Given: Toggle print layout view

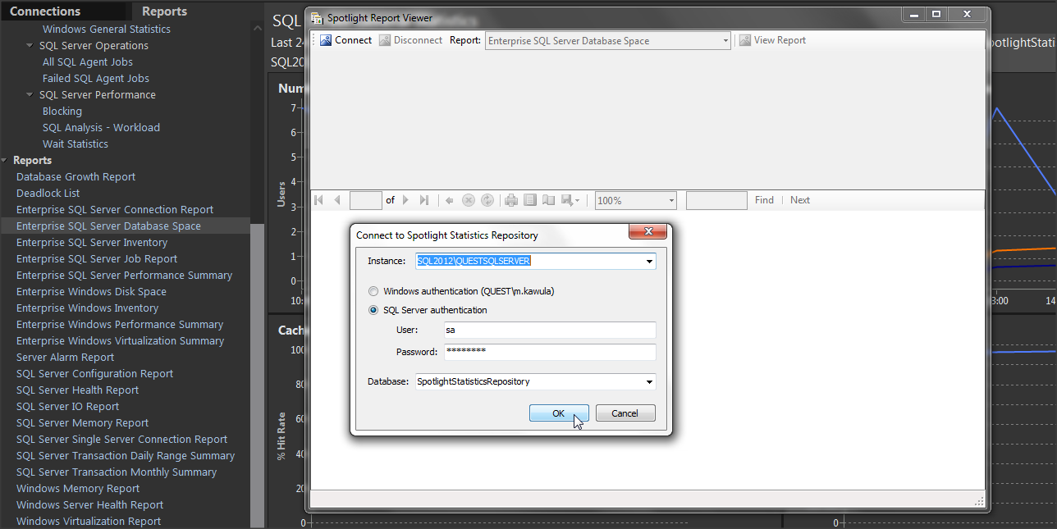Looking at the screenshot, I should pos(530,200).
